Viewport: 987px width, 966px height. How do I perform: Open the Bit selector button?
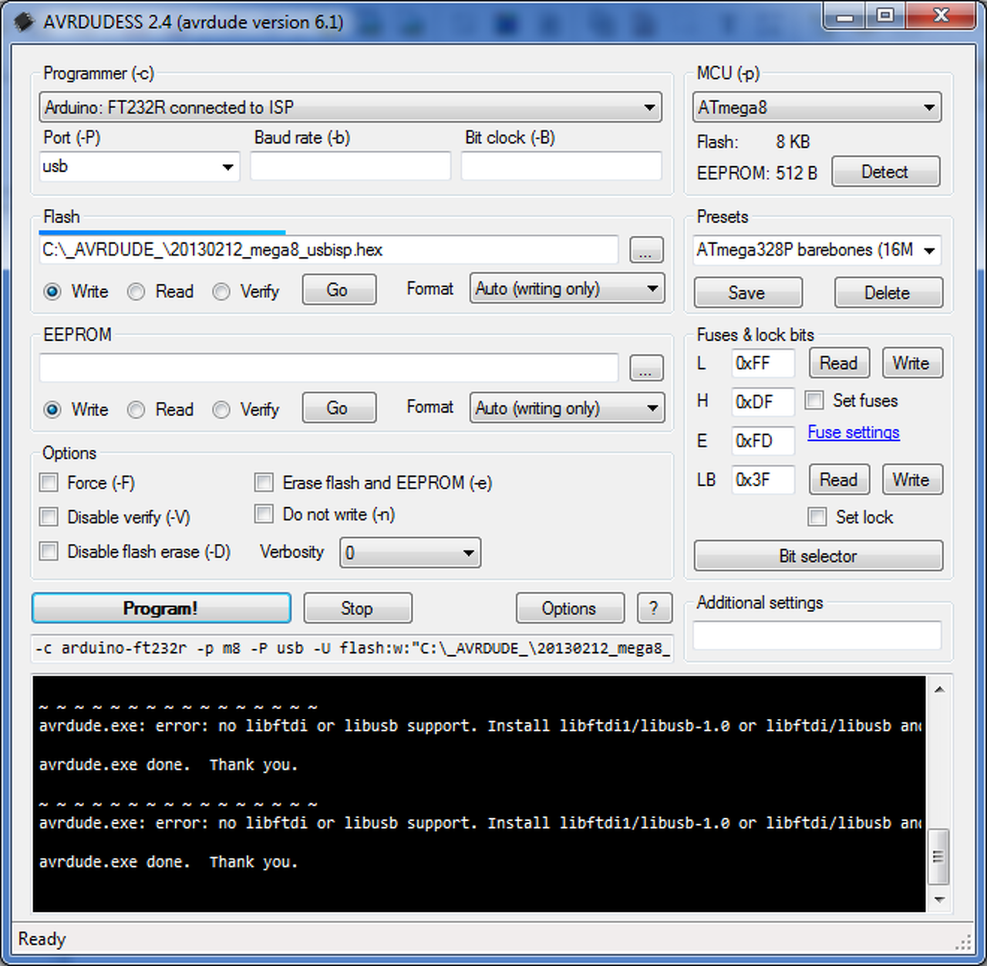(818, 556)
